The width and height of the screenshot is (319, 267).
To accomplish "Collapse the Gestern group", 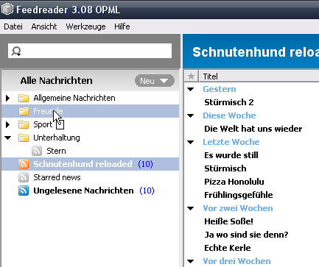I will 190,89.
